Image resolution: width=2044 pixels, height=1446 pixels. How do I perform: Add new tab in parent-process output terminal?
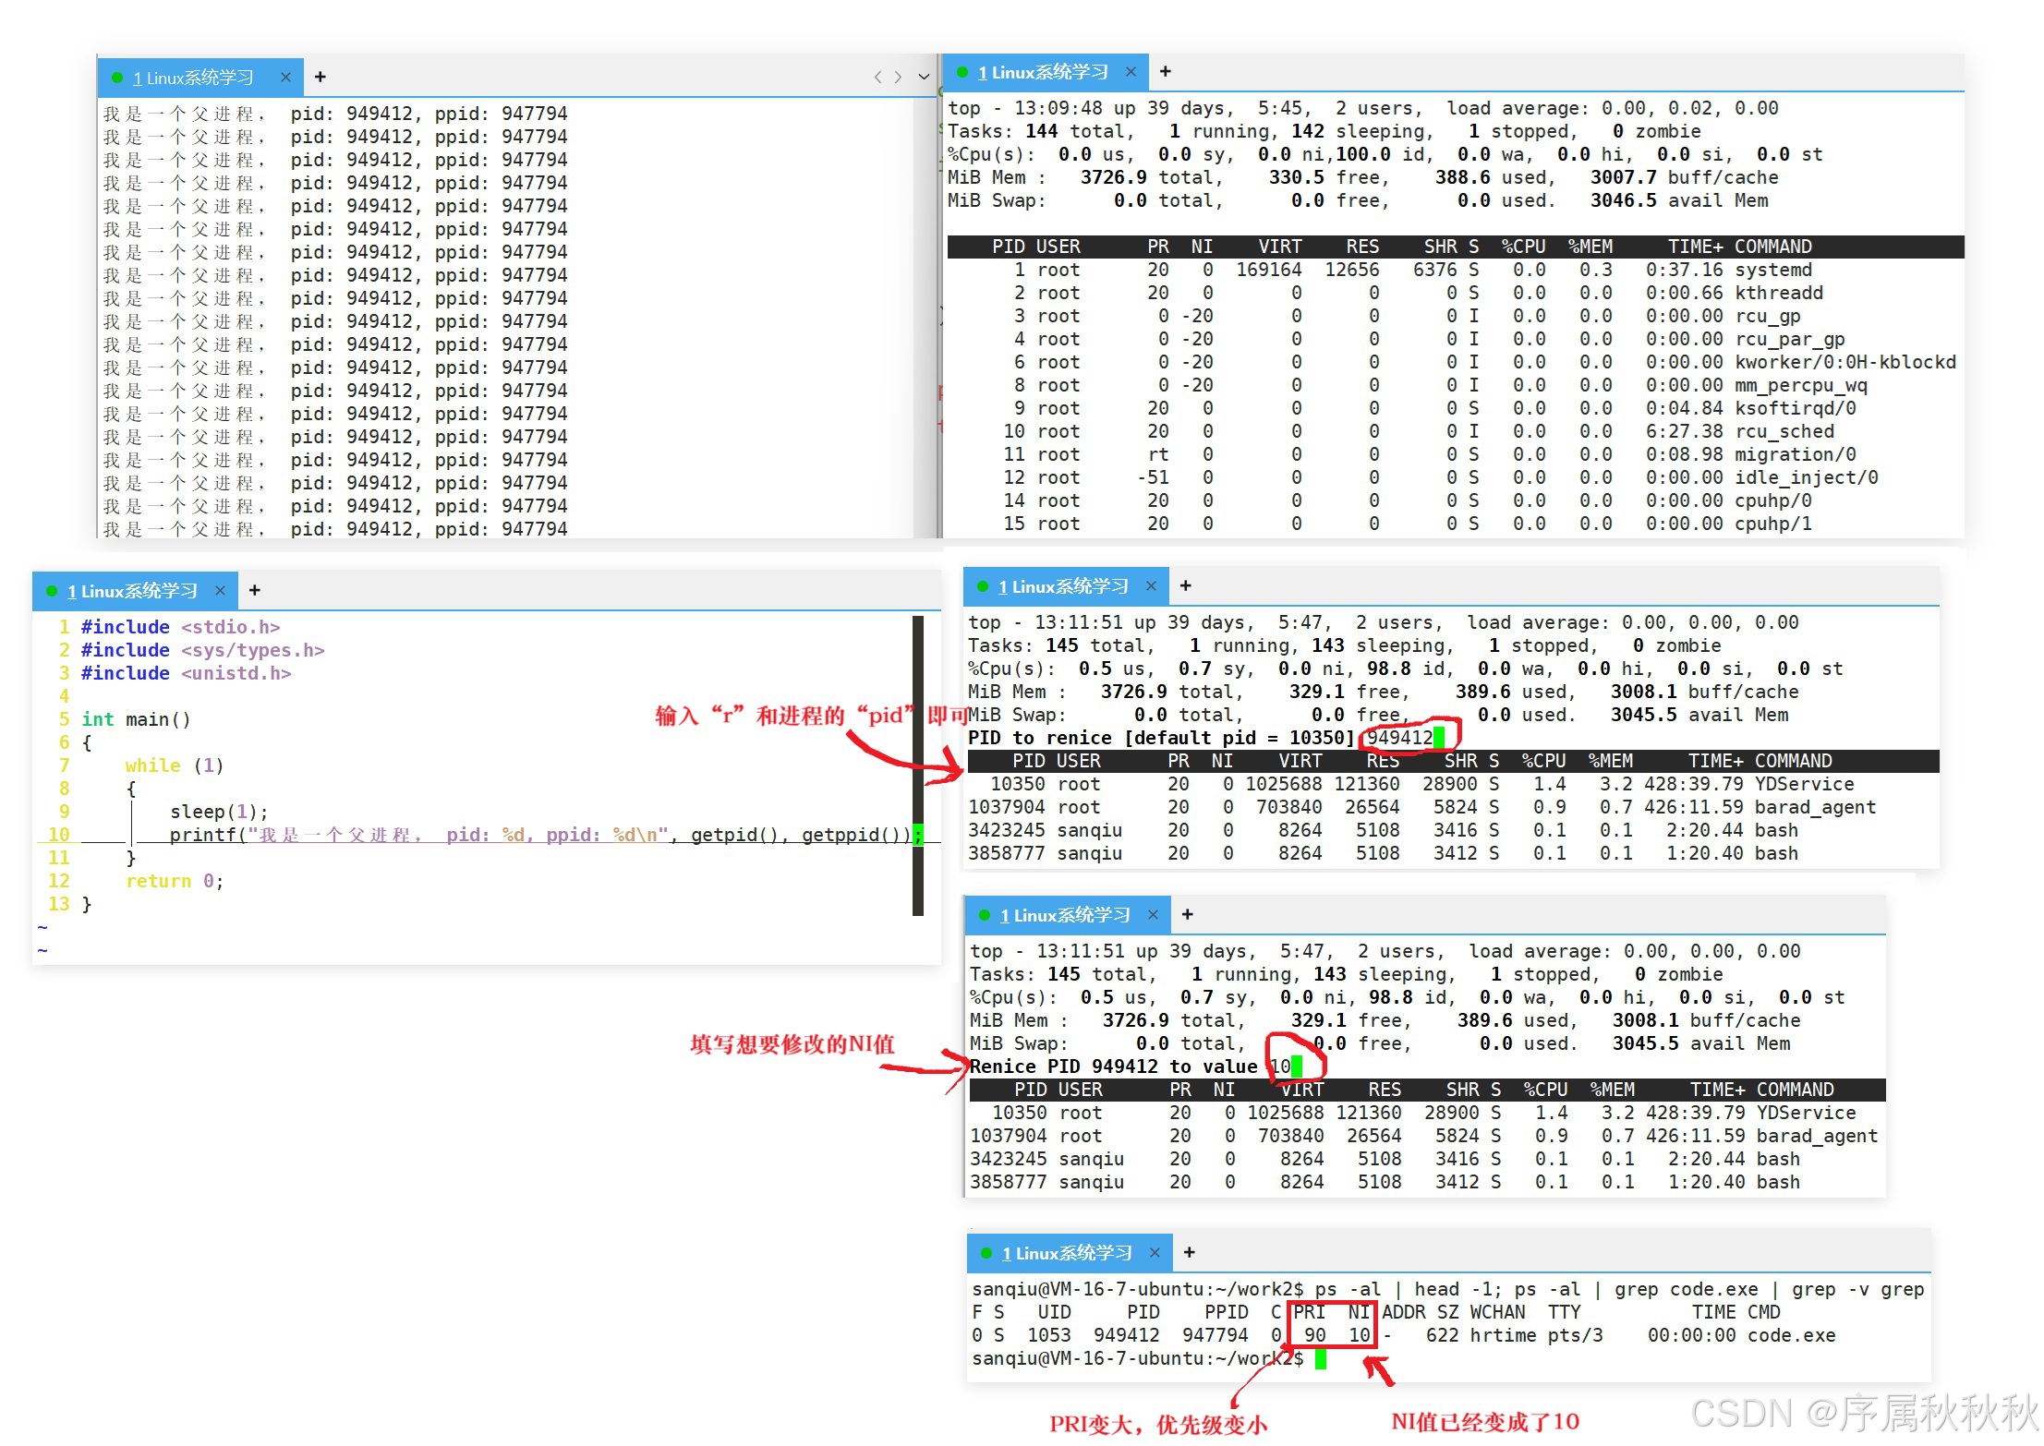coord(320,77)
